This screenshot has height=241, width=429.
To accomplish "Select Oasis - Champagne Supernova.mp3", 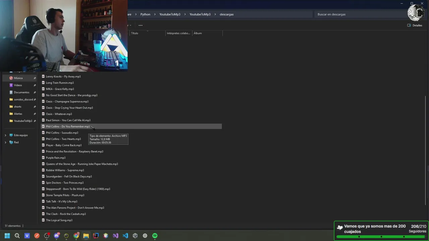I will [x=67, y=101].
